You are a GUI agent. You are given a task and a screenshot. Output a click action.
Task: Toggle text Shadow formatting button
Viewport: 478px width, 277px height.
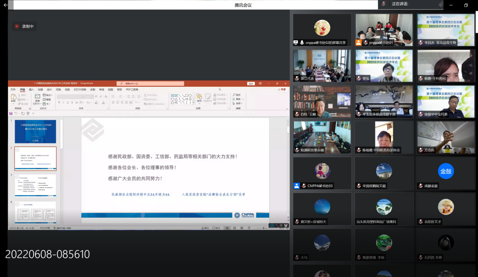tap(72, 102)
